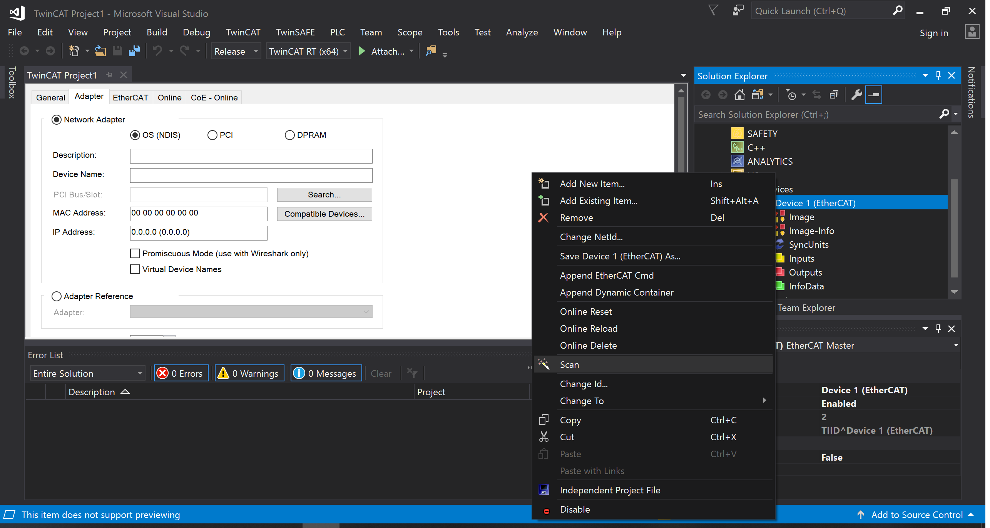Screen dimensions: 990x528
Task: Open the Entire Solution filter dropdown
Action: pos(87,373)
